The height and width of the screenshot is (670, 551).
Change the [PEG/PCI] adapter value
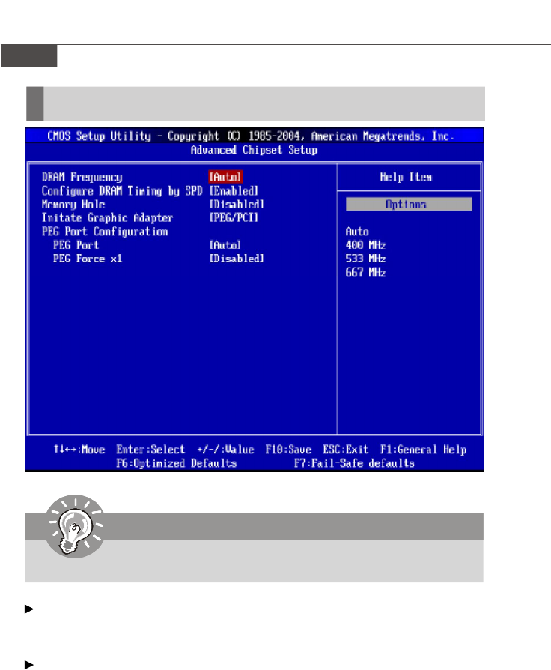pyautogui.click(x=234, y=218)
